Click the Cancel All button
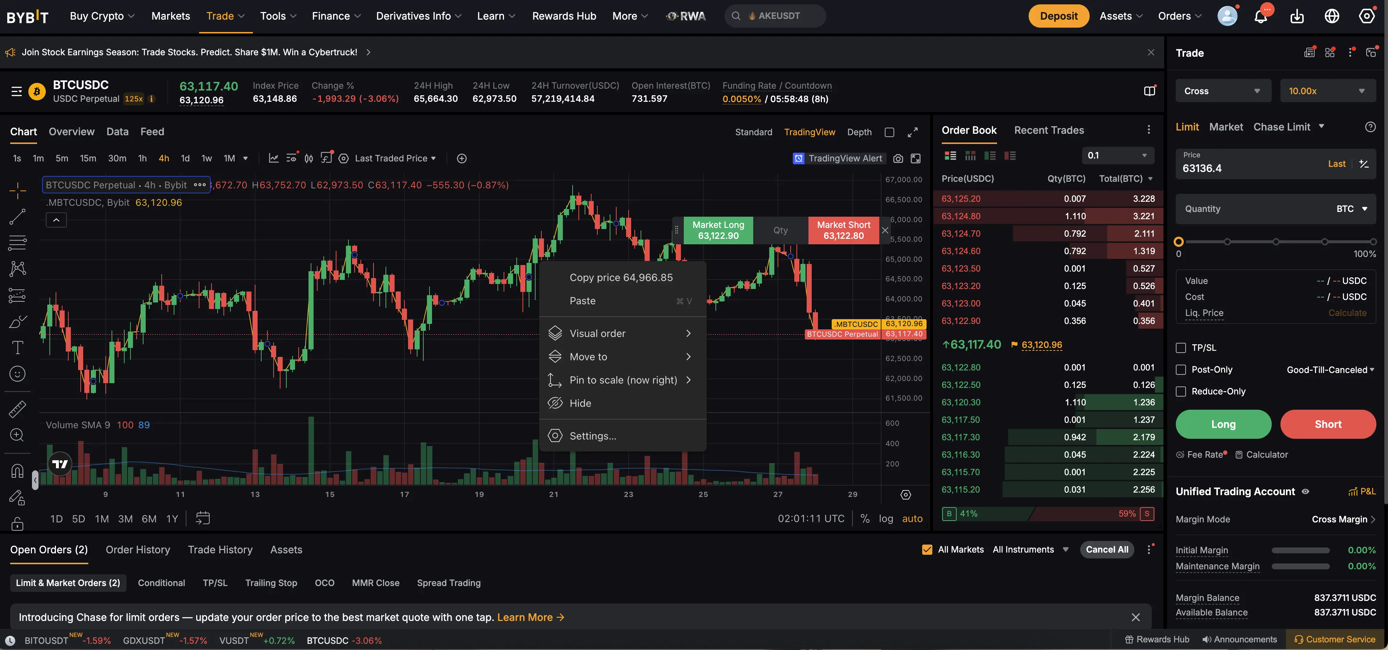The image size is (1388, 650). point(1107,550)
